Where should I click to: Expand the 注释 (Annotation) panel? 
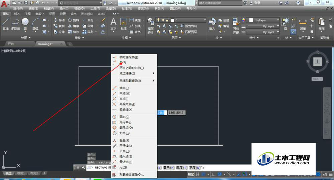[126, 38]
